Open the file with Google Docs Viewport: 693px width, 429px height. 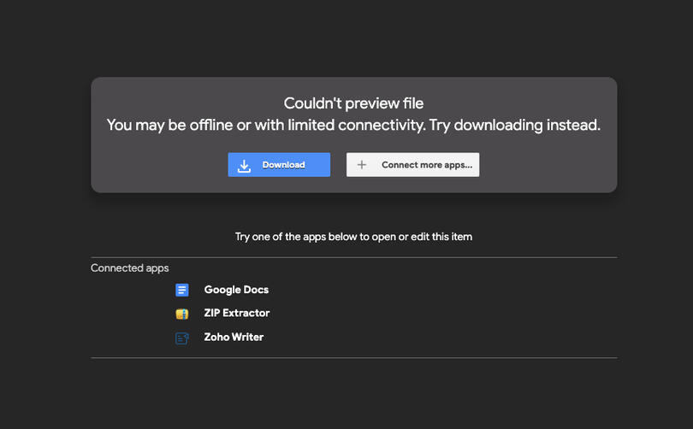pos(236,290)
